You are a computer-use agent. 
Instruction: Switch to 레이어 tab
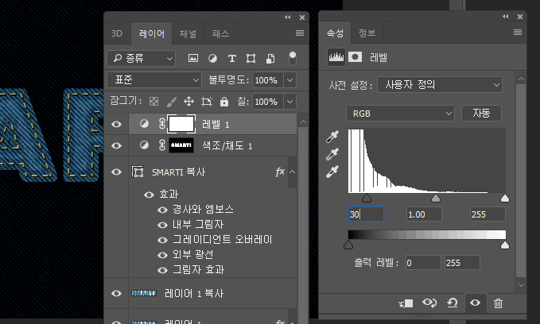tap(152, 33)
